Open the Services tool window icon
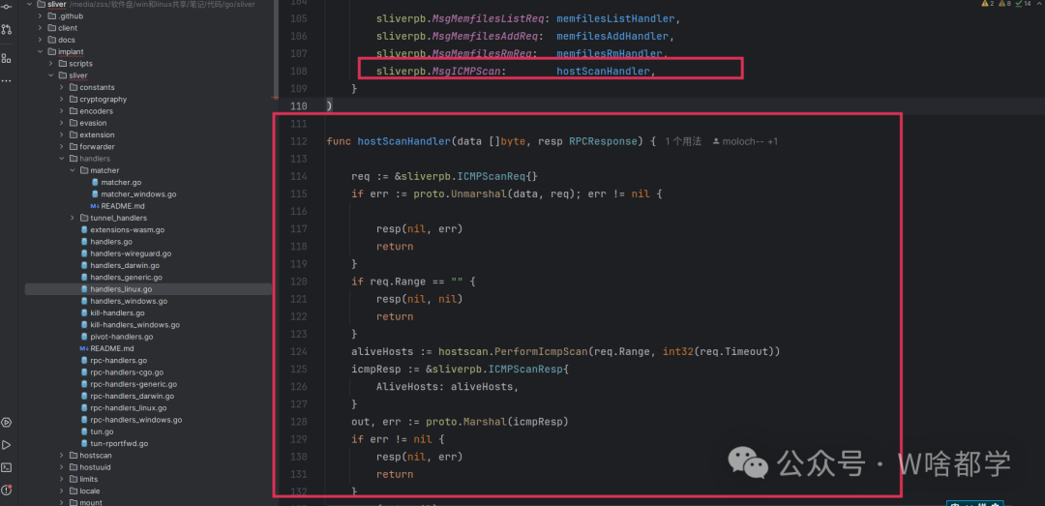 point(6,422)
